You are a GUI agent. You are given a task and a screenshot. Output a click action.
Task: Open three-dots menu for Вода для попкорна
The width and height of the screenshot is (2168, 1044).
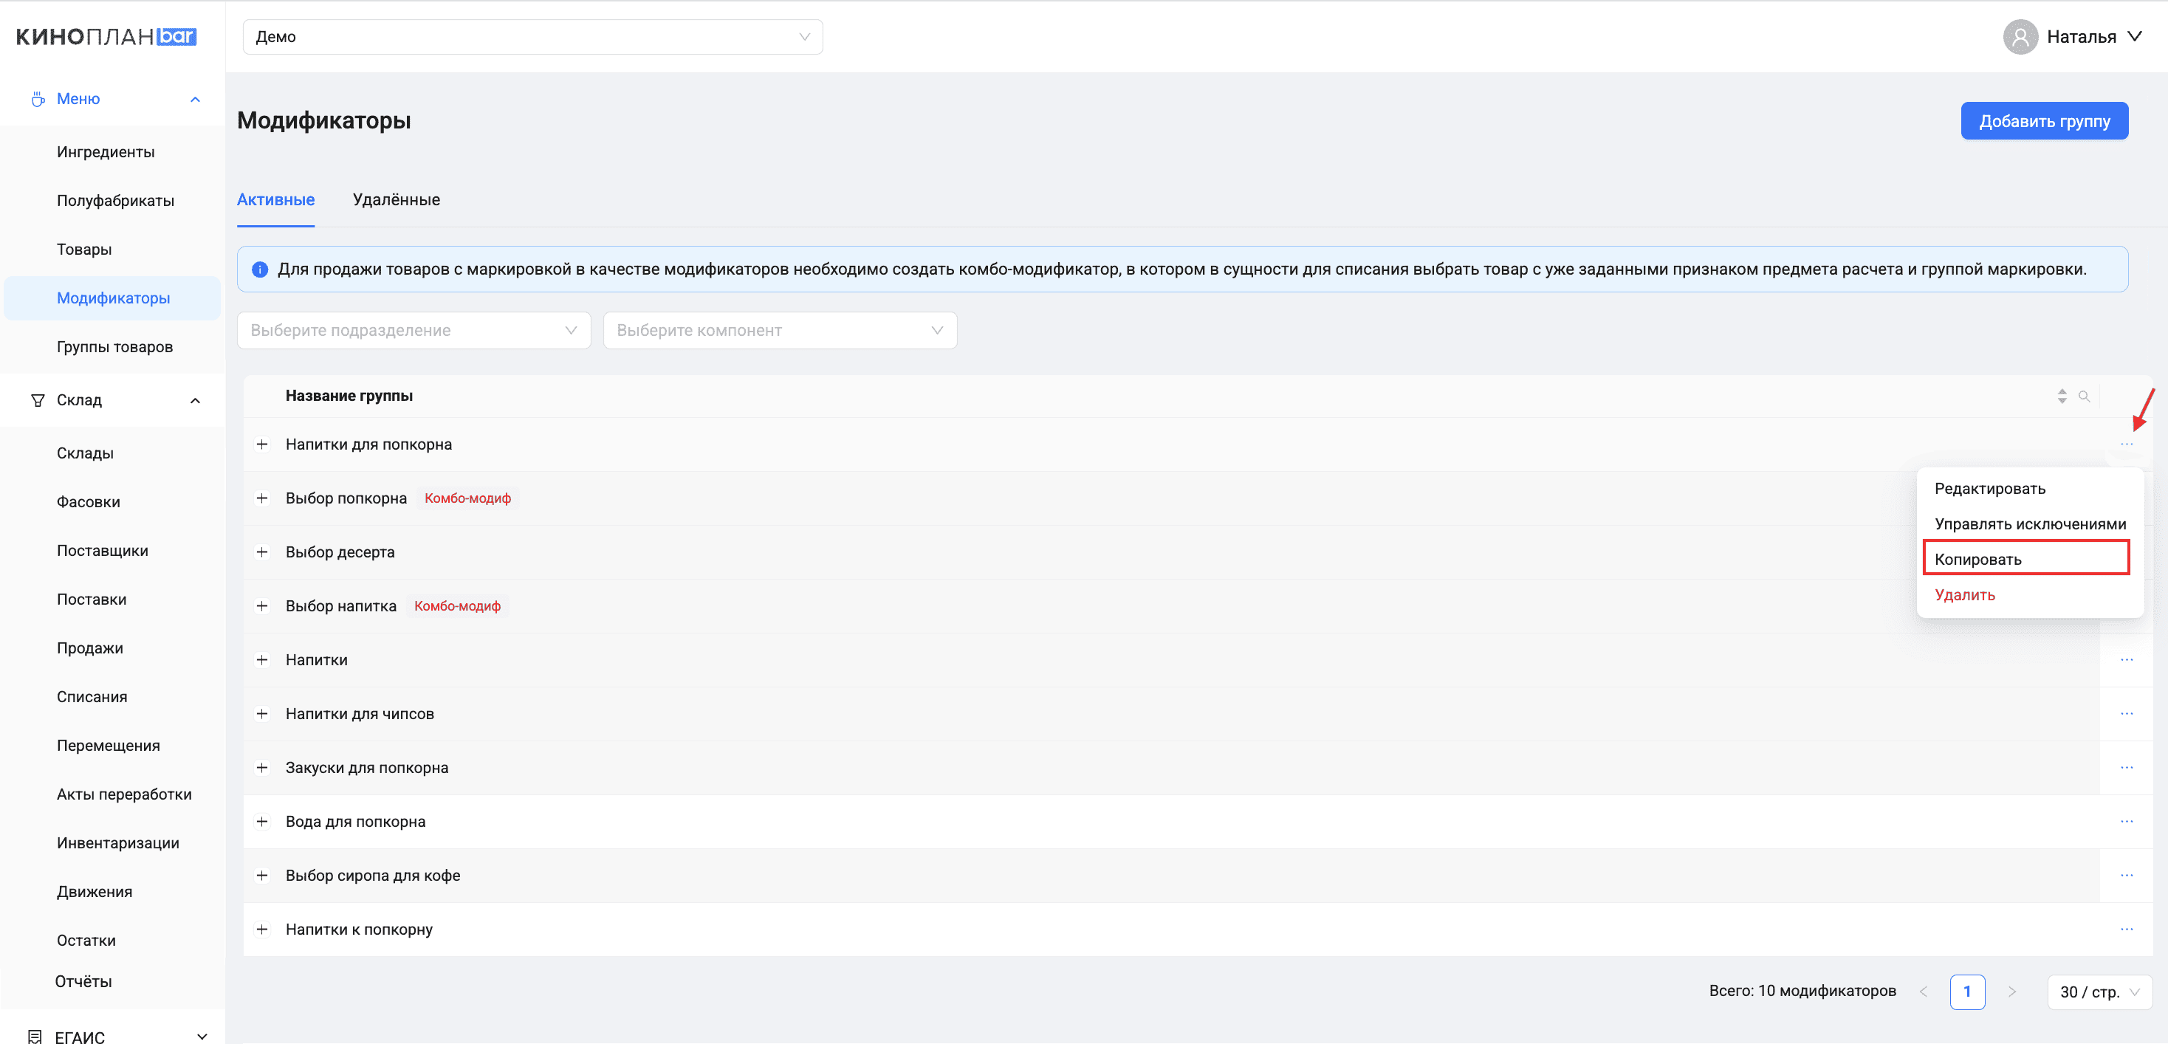coord(2126,821)
